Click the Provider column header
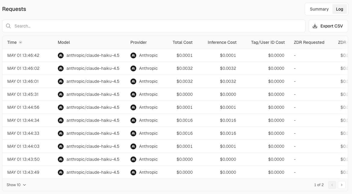Image resolution: width=352 pixels, height=194 pixels. [x=139, y=42]
